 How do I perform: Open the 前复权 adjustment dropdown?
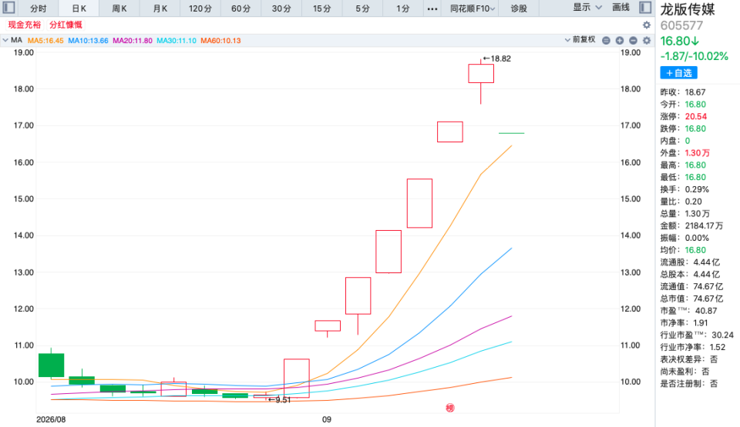(x=580, y=39)
